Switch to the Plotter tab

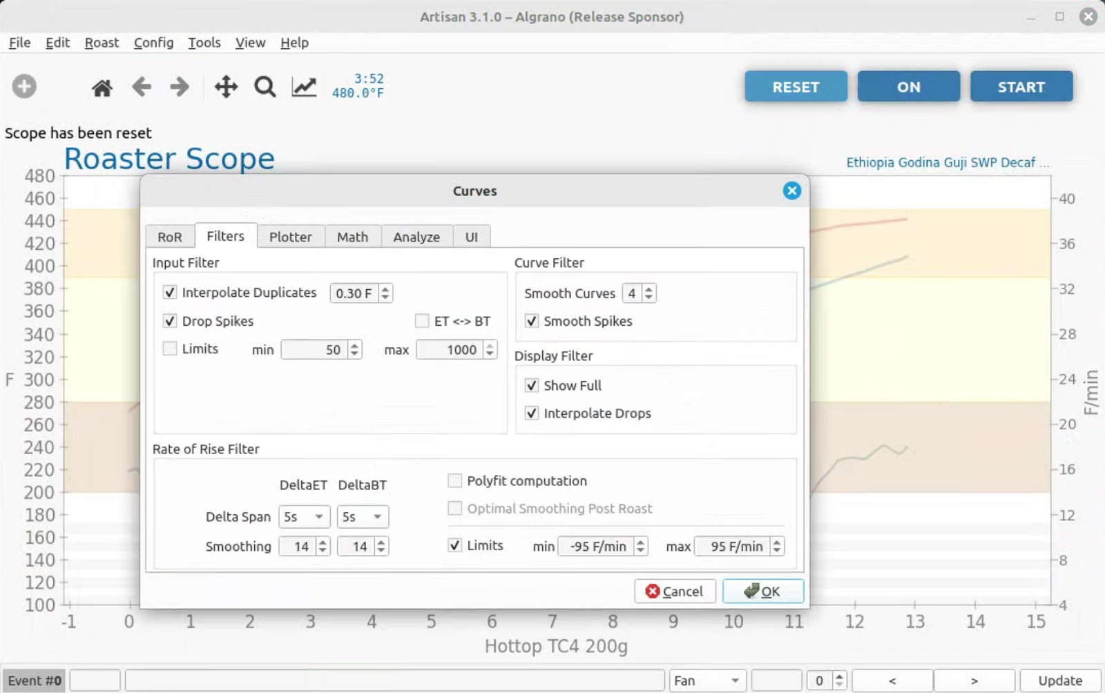(x=290, y=237)
